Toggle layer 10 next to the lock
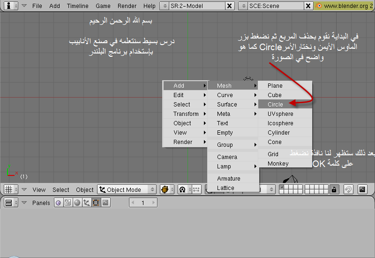This screenshot has width=375, height=258. pos(326,187)
